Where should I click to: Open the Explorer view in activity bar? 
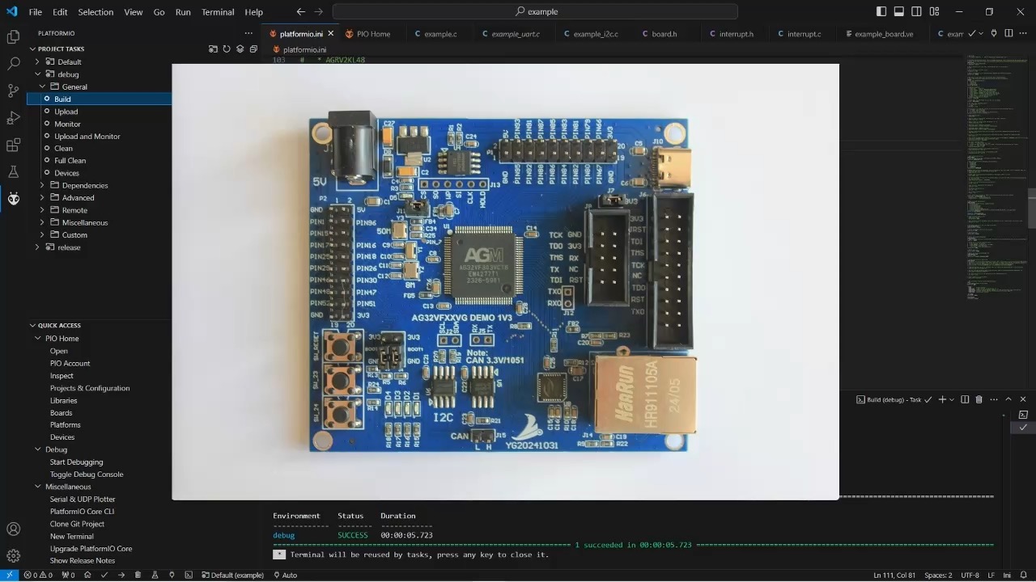point(13,36)
